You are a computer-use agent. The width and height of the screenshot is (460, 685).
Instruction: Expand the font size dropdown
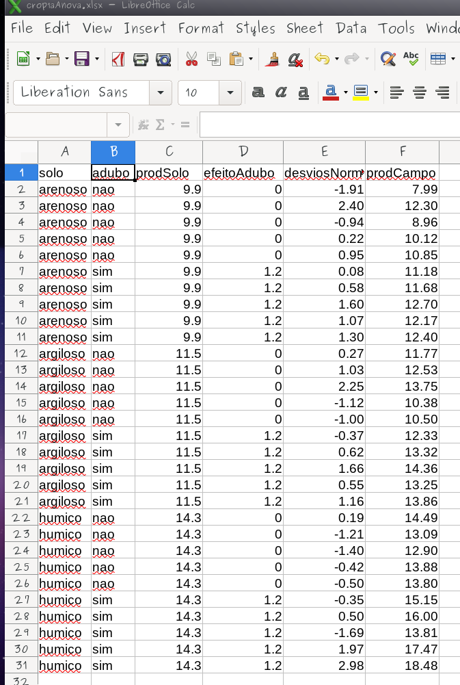230,92
